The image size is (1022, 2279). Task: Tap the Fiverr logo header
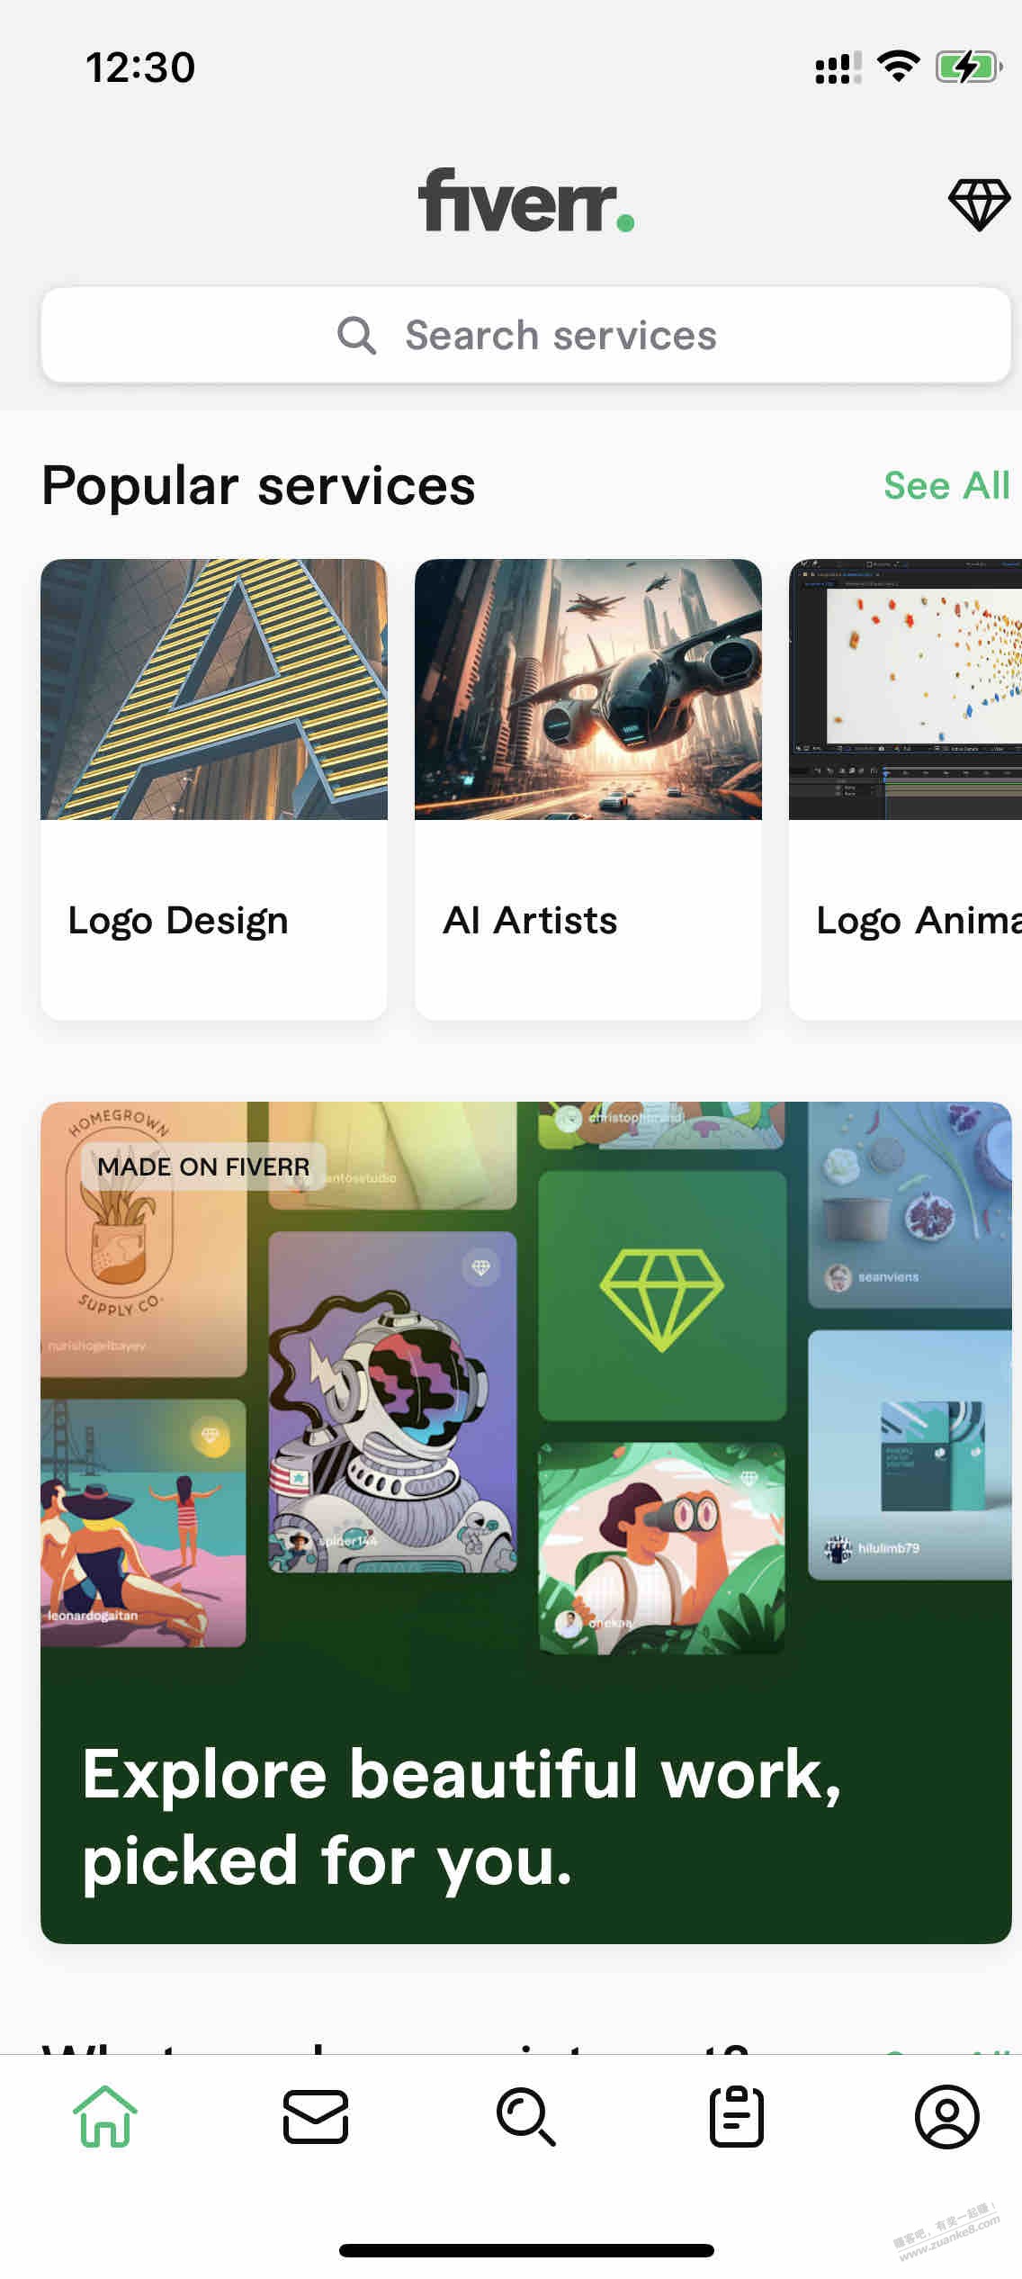tap(526, 201)
